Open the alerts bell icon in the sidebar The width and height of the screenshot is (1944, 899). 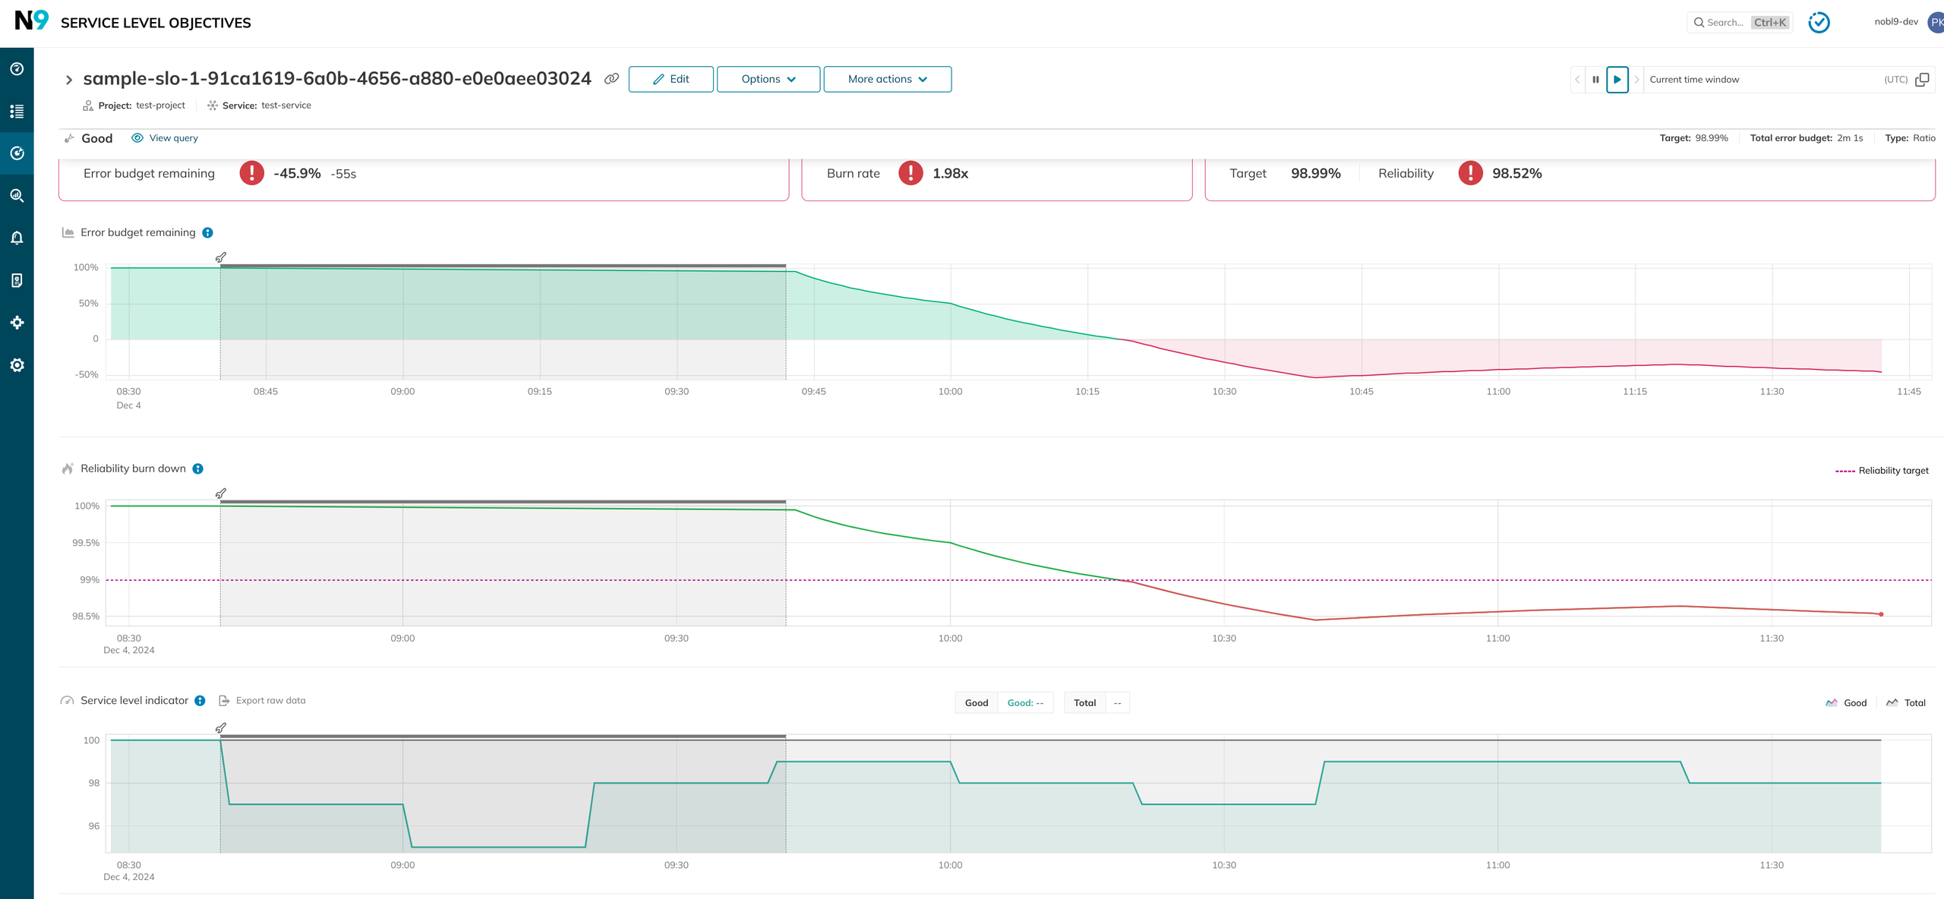tap(17, 238)
